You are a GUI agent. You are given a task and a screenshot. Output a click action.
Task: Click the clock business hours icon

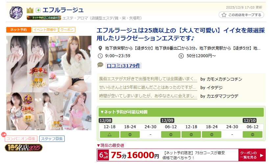(x=100, y=56)
